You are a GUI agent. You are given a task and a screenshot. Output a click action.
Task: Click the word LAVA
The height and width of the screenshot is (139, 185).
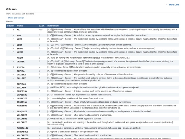pos(19,39)
